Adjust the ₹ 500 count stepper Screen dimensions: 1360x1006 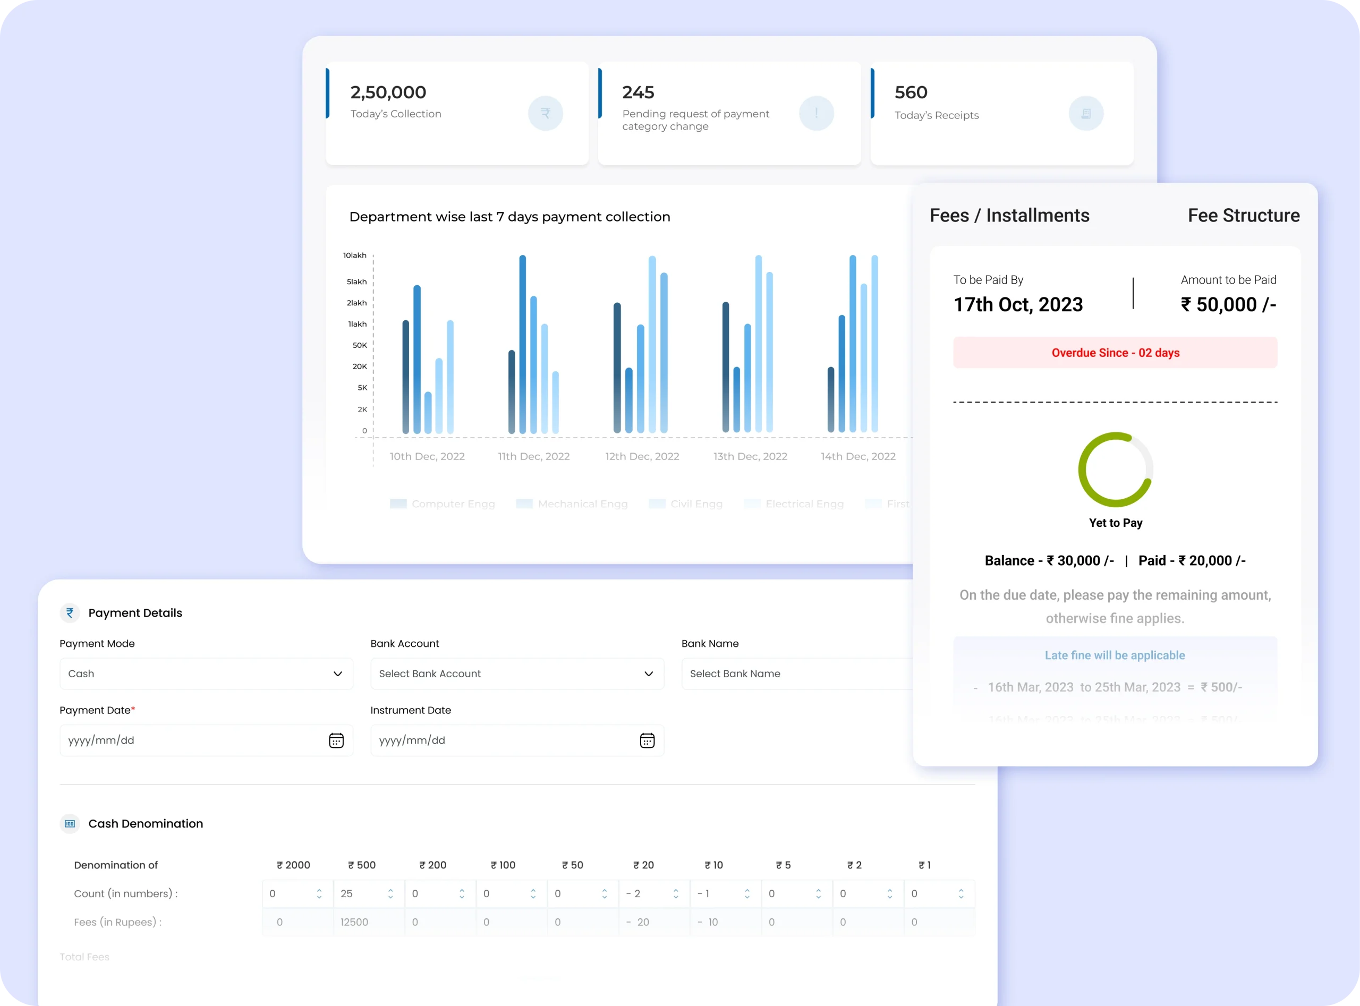pos(390,893)
